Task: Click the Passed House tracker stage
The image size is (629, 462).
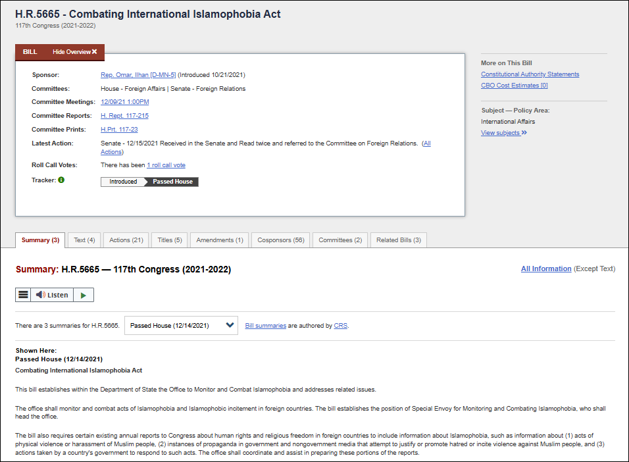Action: [172, 182]
